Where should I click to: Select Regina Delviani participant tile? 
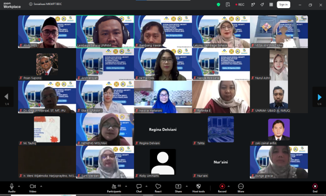tap(163, 129)
